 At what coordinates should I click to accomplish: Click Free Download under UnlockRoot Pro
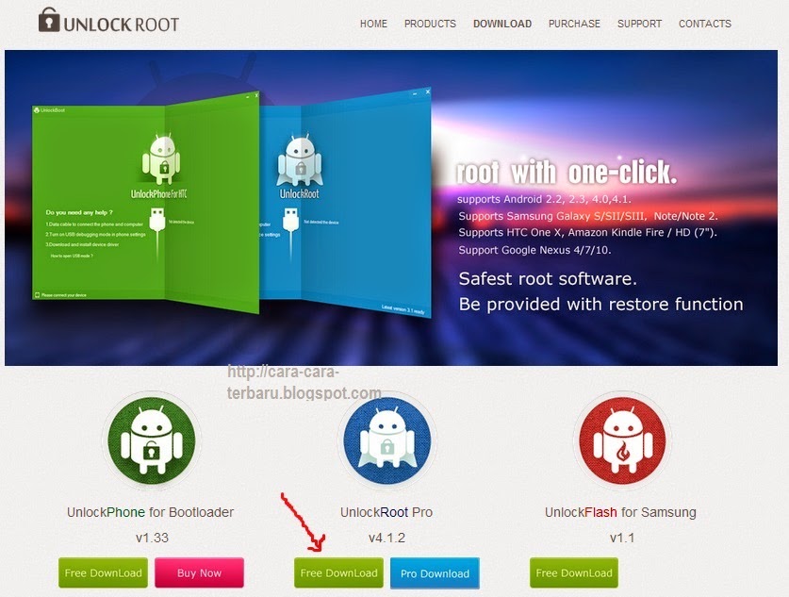pos(338,572)
